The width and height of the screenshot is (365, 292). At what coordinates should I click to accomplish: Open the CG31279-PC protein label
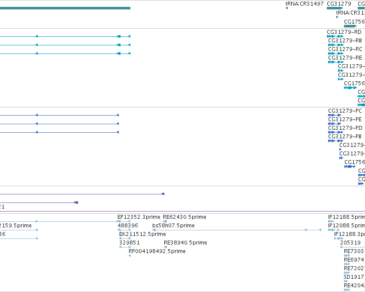(345, 110)
